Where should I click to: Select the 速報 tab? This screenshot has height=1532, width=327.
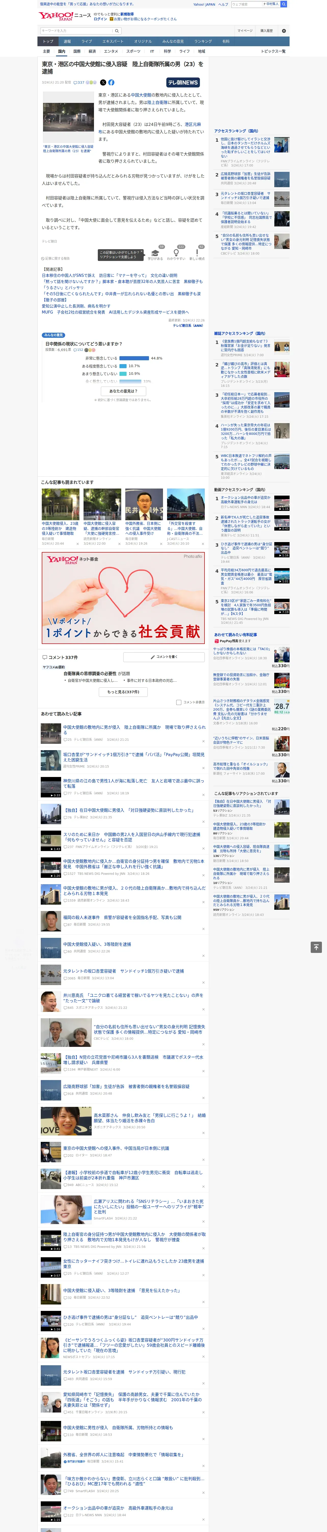click(67, 42)
